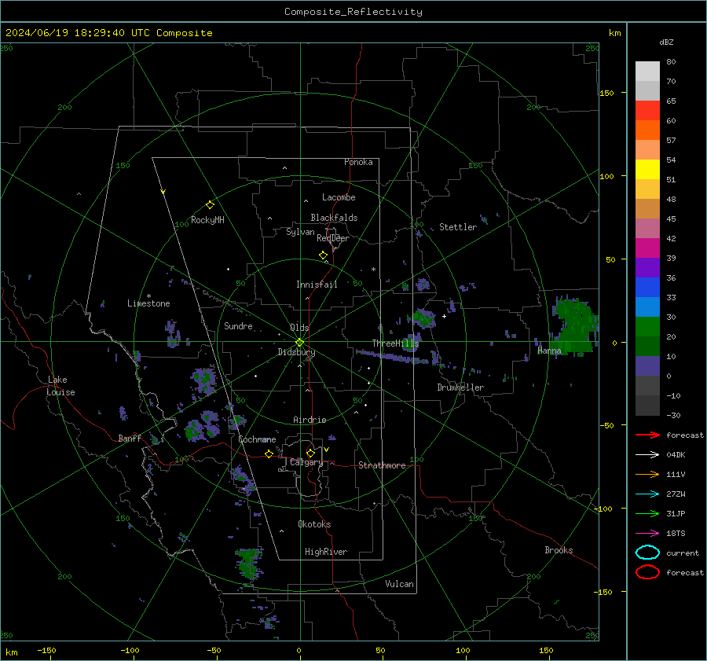Image resolution: width=707 pixels, height=661 pixels.
Task: Click the red 60 dBZ color swatch
Action: pos(647,111)
